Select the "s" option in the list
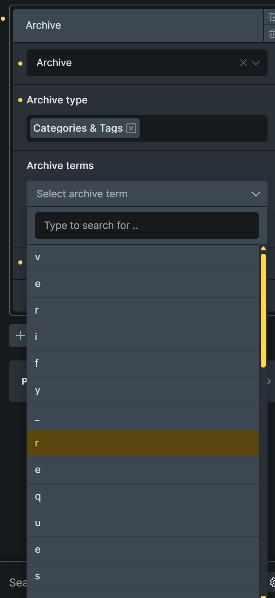This screenshot has height=598, width=275. coord(143,576)
